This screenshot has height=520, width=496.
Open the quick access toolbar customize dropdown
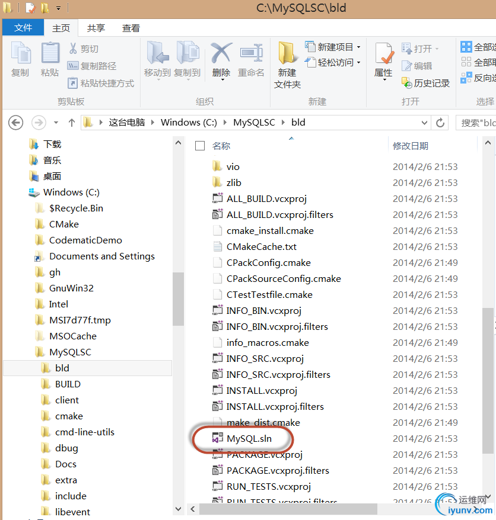(x=58, y=8)
